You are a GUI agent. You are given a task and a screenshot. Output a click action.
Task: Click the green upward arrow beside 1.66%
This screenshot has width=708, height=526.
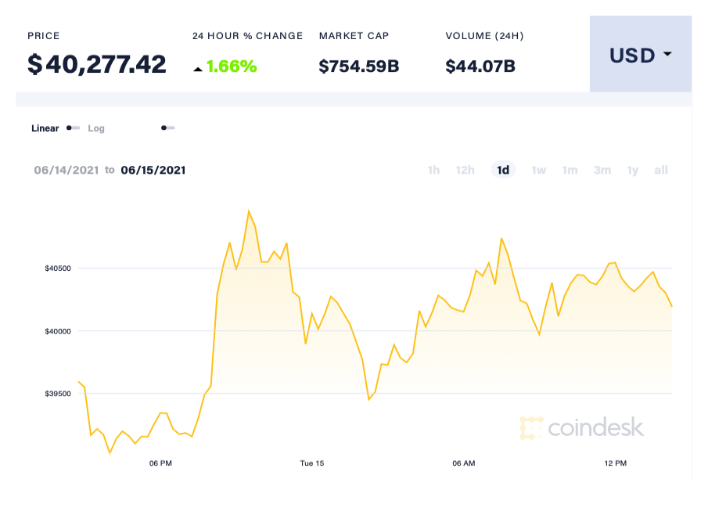point(199,67)
